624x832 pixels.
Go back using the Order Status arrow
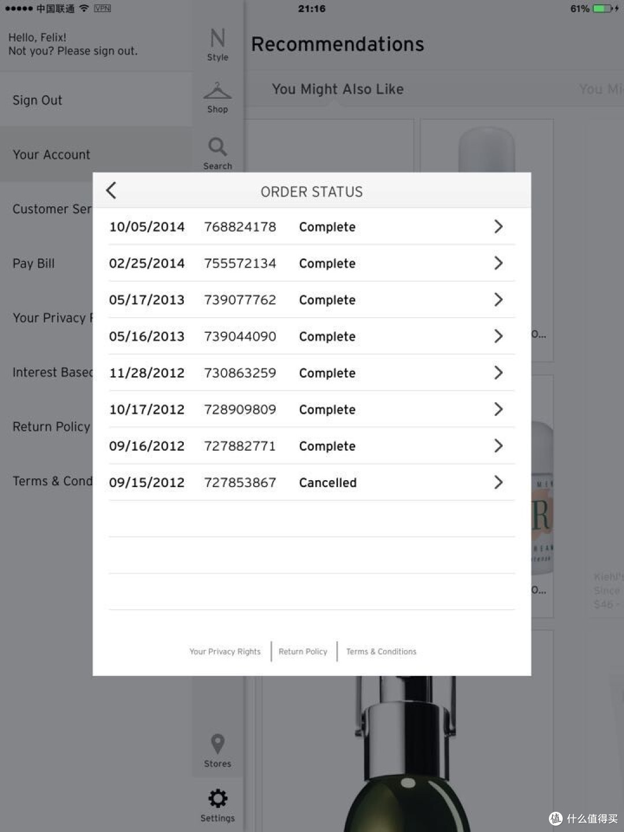coord(112,191)
